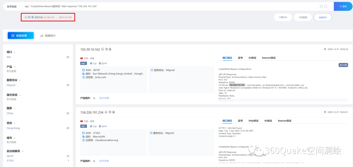Click the 不限时间 time filter button
Viewport: 353px width, 167px height.
(x=283, y=17)
